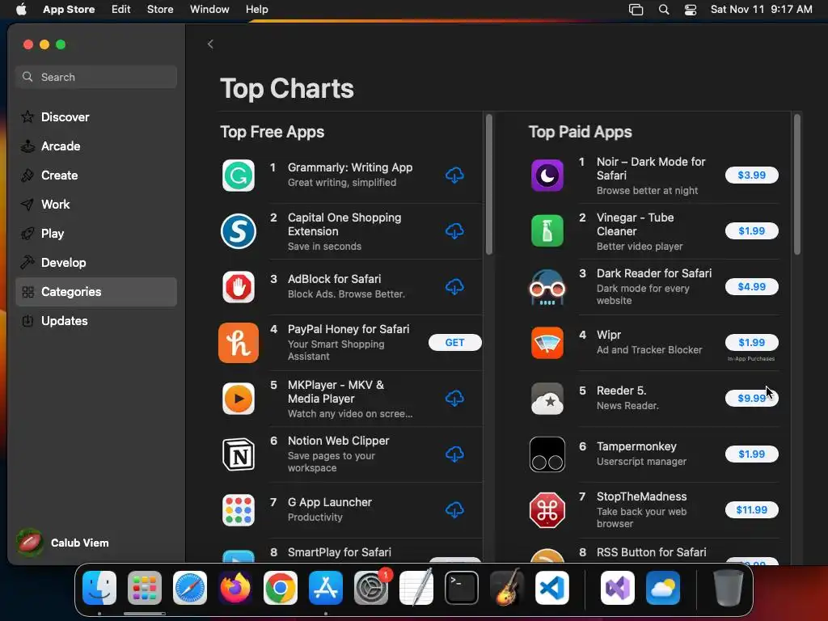828x621 pixels.
Task: Redownload G App Launcher via cloud icon
Action: 454,510
